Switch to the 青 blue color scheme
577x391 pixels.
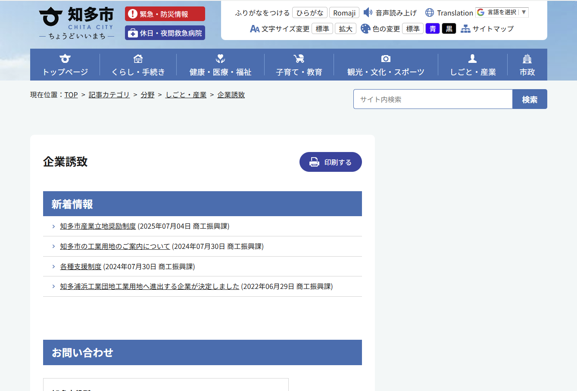pyautogui.click(x=433, y=29)
